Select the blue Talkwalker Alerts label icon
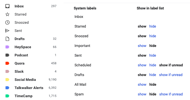The image size is (190, 100). pos(7,88)
